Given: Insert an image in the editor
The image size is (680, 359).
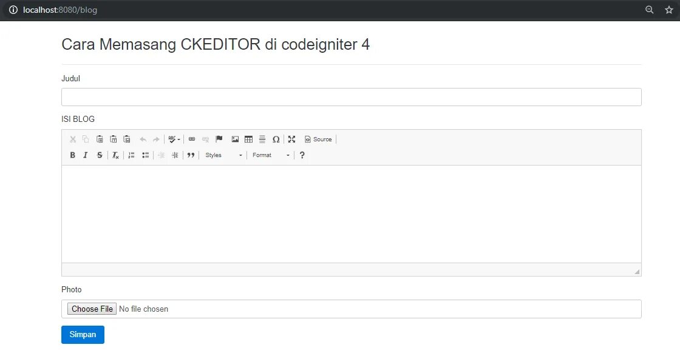Looking at the screenshot, I should 234,139.
